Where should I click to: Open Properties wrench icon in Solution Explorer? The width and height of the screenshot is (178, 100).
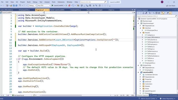tap(168, 13)
